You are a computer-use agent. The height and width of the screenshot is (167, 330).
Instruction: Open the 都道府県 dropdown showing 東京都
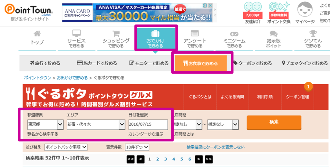pos(45,125)
